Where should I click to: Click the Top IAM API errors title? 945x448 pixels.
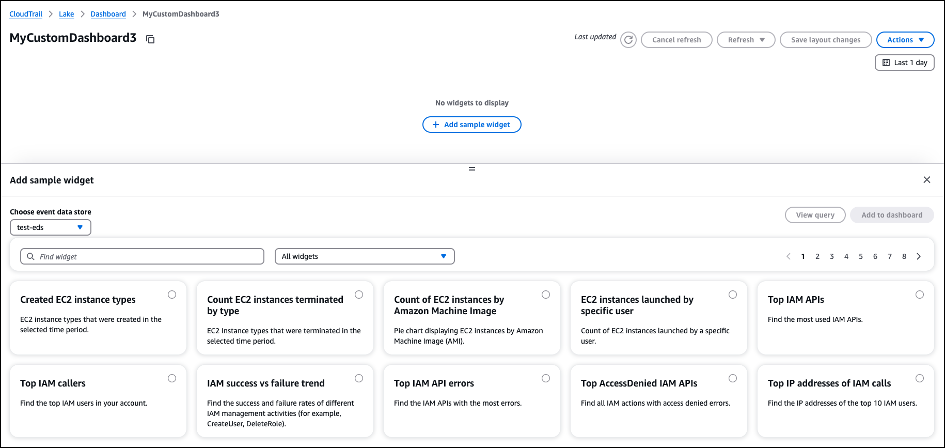pos(434,383)
